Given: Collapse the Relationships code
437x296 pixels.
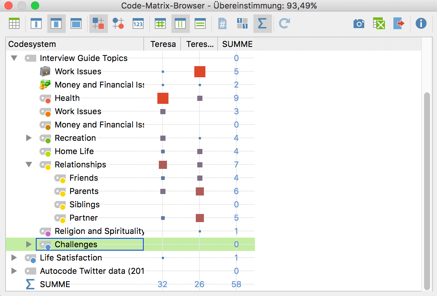Looking at the screenshot, I should click(x=29, y=165).
